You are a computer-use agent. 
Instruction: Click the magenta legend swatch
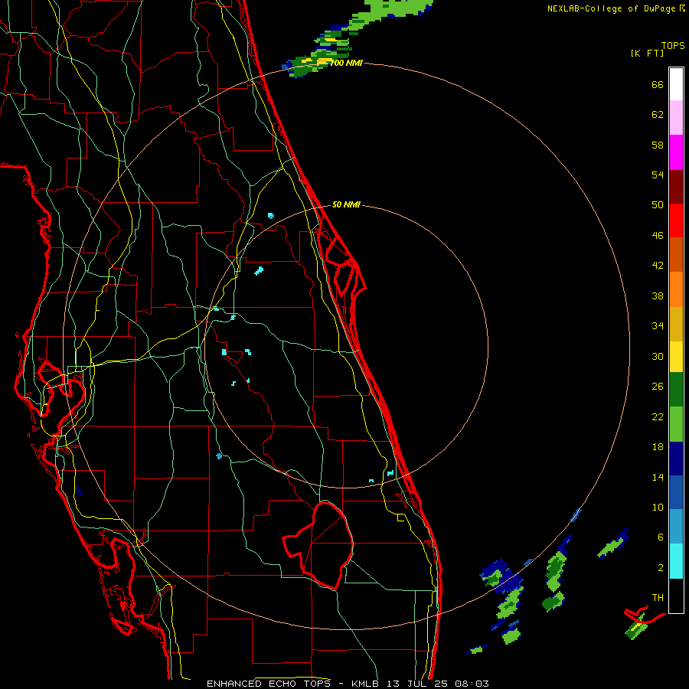676,152
